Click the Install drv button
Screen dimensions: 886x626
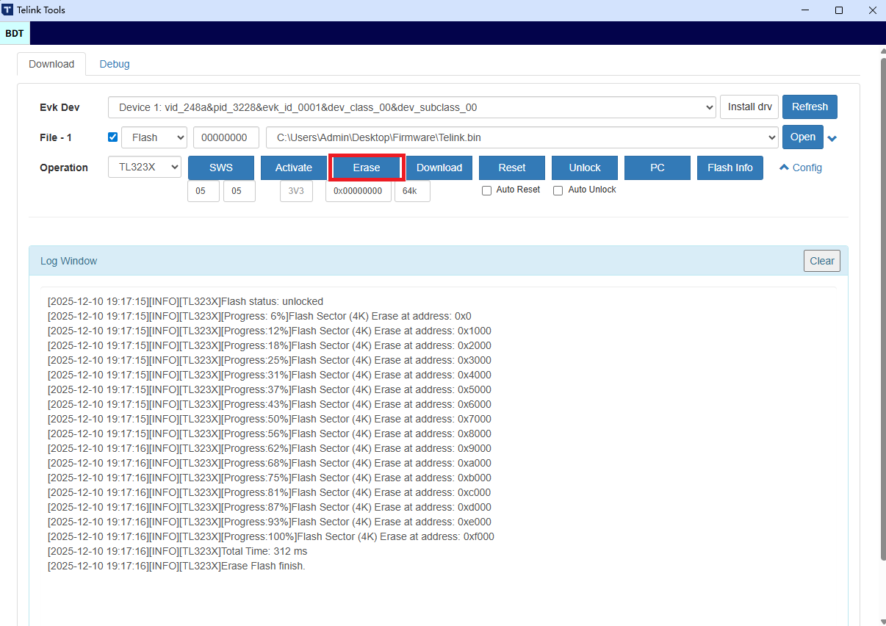tap(749, 107)
